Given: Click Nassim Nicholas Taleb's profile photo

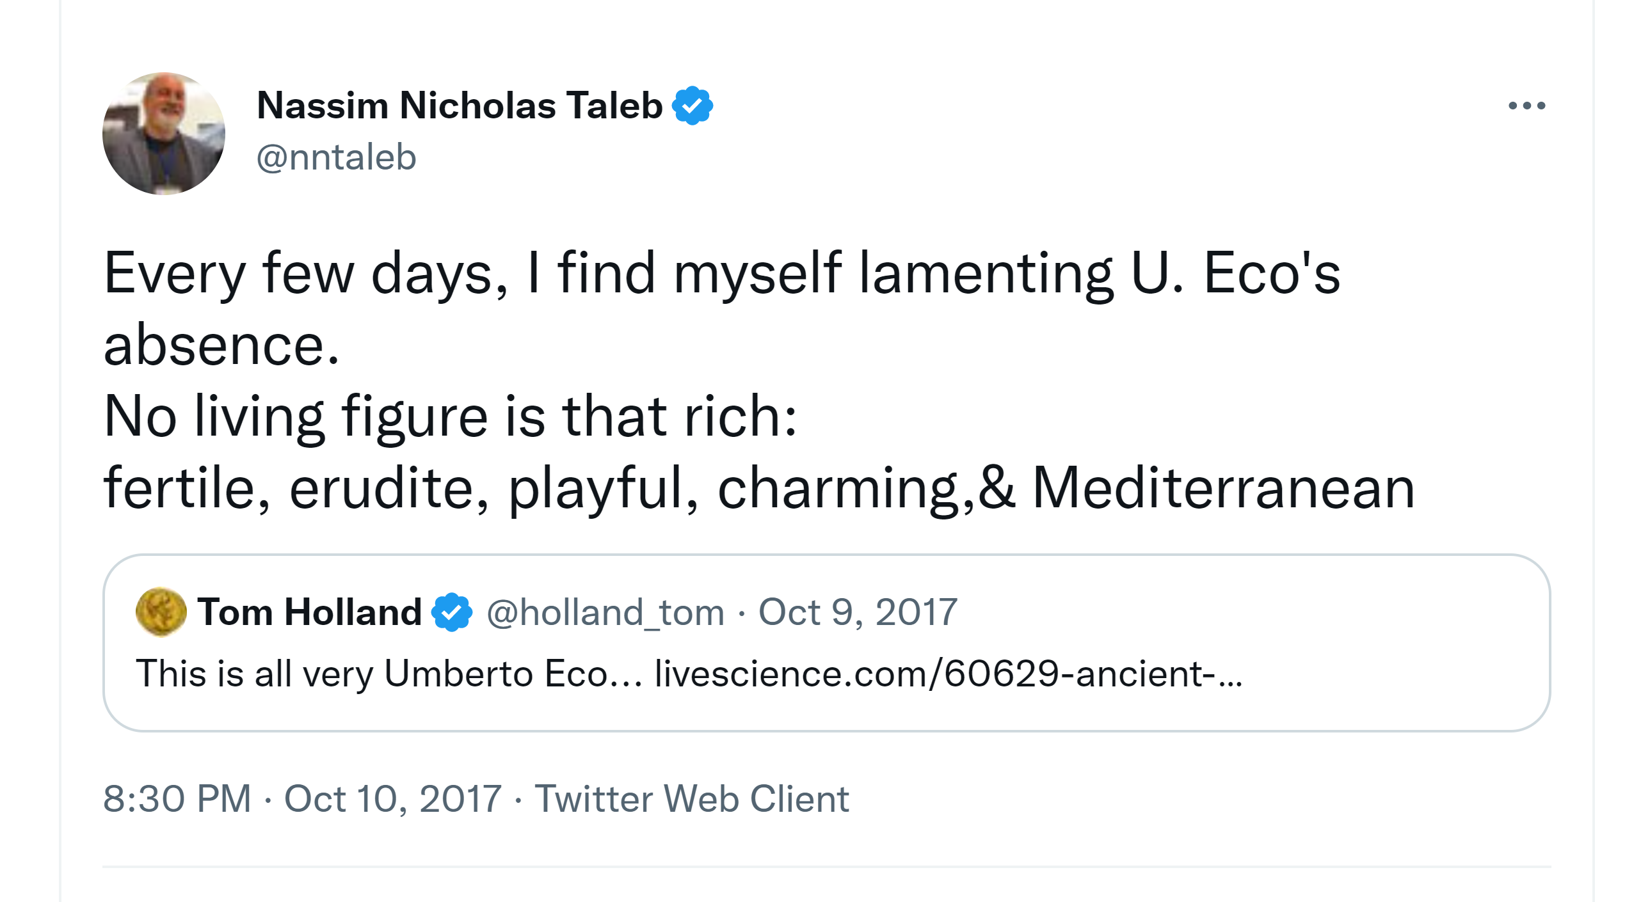Looking at the screenshot, I should pyautogui.click(x=164, y=133).
